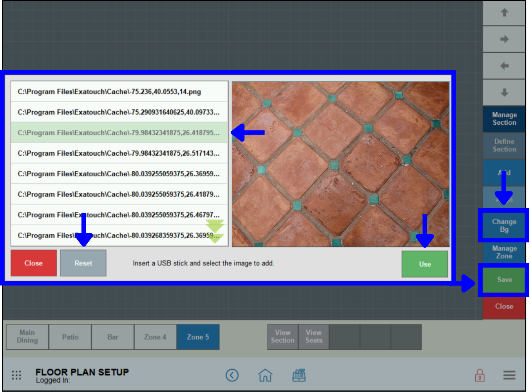Open the home screen icon
This screenshot has height=392, width=530.
(266, 375)
